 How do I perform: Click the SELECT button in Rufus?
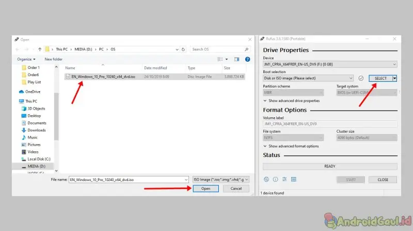tap(380, 78)
